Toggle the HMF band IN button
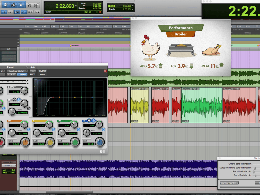 click(x=79, y=129)
